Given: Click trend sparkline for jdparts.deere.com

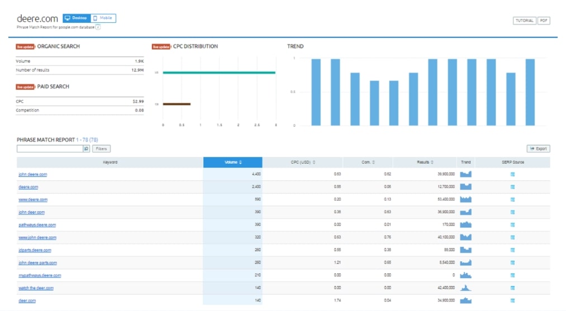Looking at the screenshot, I should [x=465, y=250].
